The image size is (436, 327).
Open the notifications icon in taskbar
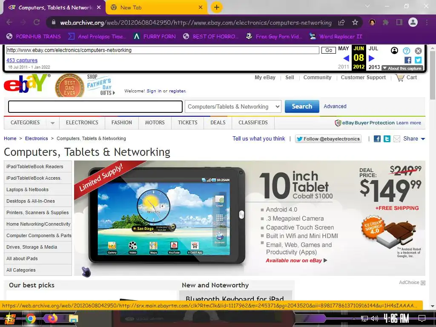(422, 318)
